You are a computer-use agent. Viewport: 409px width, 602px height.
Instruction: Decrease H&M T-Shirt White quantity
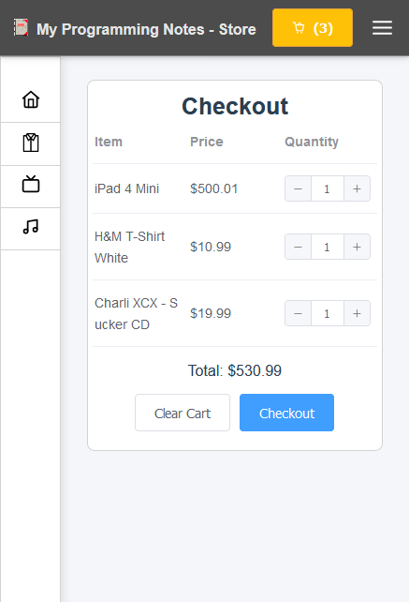click(298, 247)
